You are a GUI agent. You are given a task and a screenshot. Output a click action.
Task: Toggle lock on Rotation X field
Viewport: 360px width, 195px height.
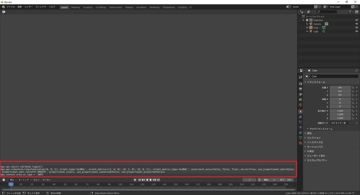353,99
